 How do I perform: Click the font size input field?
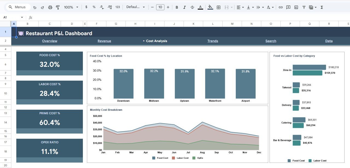click(x=160, y=7)
